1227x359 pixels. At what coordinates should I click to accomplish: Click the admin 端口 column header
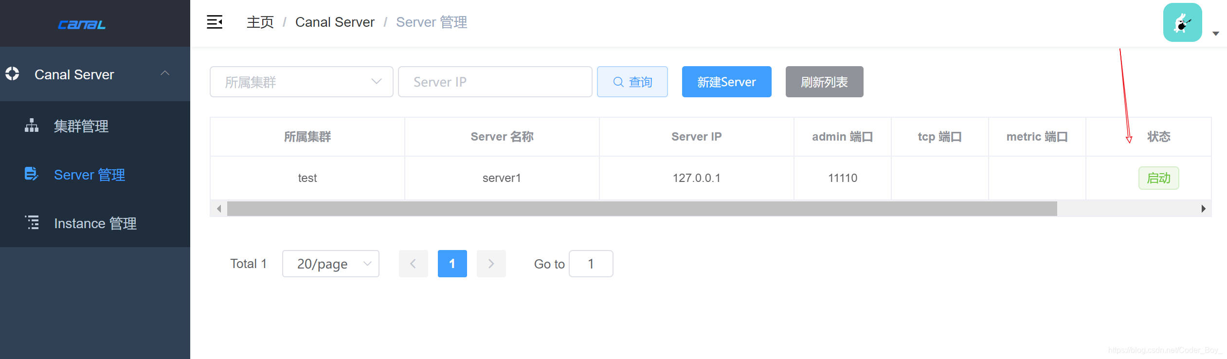(x=843, y=137)
